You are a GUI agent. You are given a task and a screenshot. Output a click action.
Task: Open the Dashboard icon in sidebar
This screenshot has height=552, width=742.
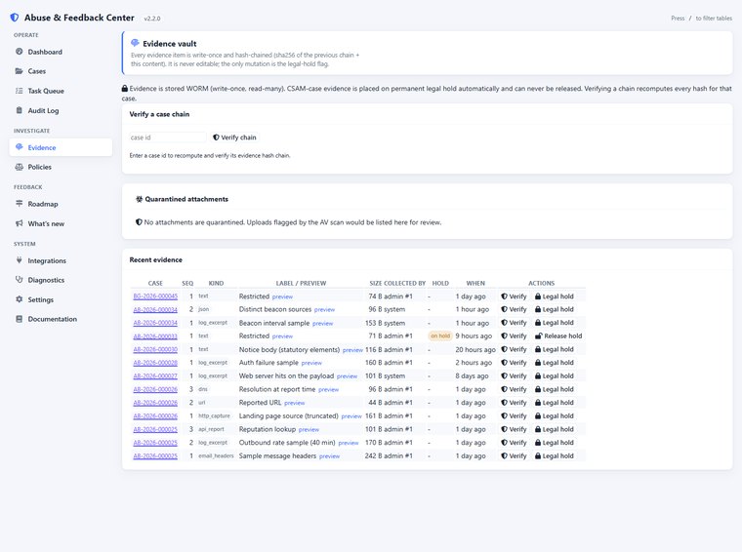(x=19, y=52)
